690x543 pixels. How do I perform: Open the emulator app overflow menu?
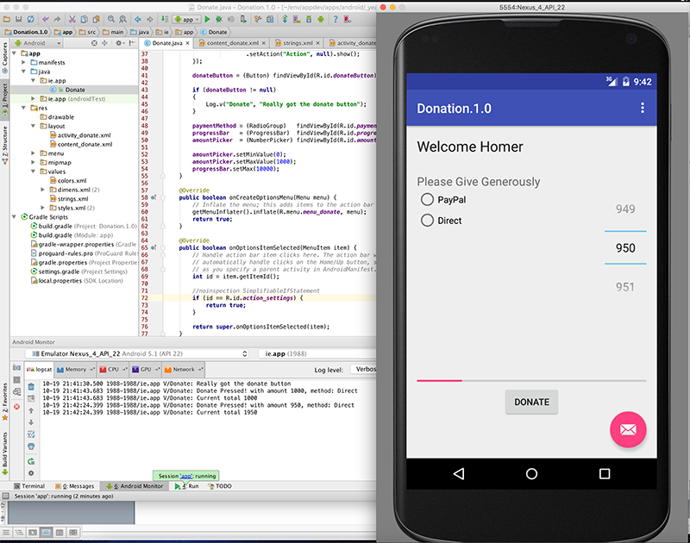tap(642, 109)
